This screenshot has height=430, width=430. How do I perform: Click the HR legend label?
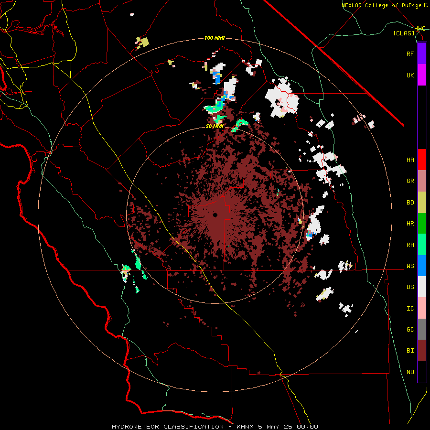click(x=410, y=224)
